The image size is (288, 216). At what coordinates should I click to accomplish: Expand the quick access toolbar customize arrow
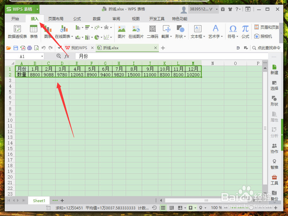59,48
